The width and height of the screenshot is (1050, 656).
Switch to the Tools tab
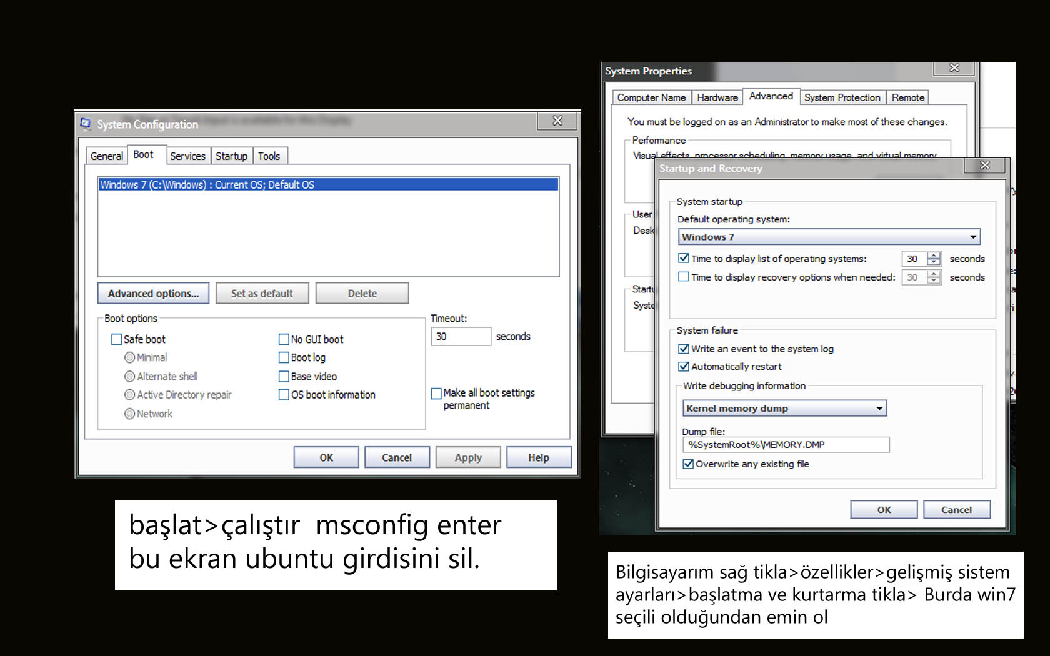click(x=269, y=156)
